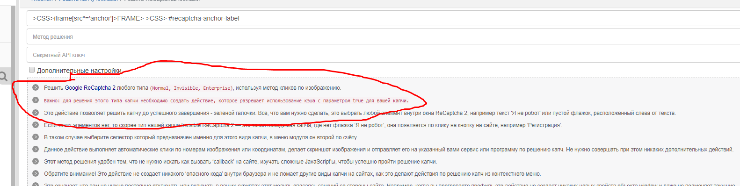This screenshot has width=740, height=186.
Task: Click the red line starting with Важно
Action: tap(226, 100)
